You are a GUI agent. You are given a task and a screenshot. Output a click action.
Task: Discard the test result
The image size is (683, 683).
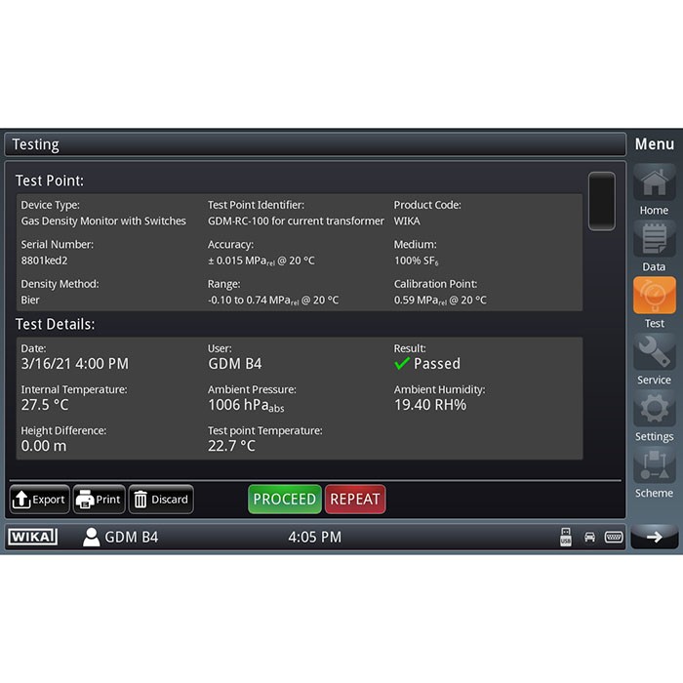click(x=161, y=500)
